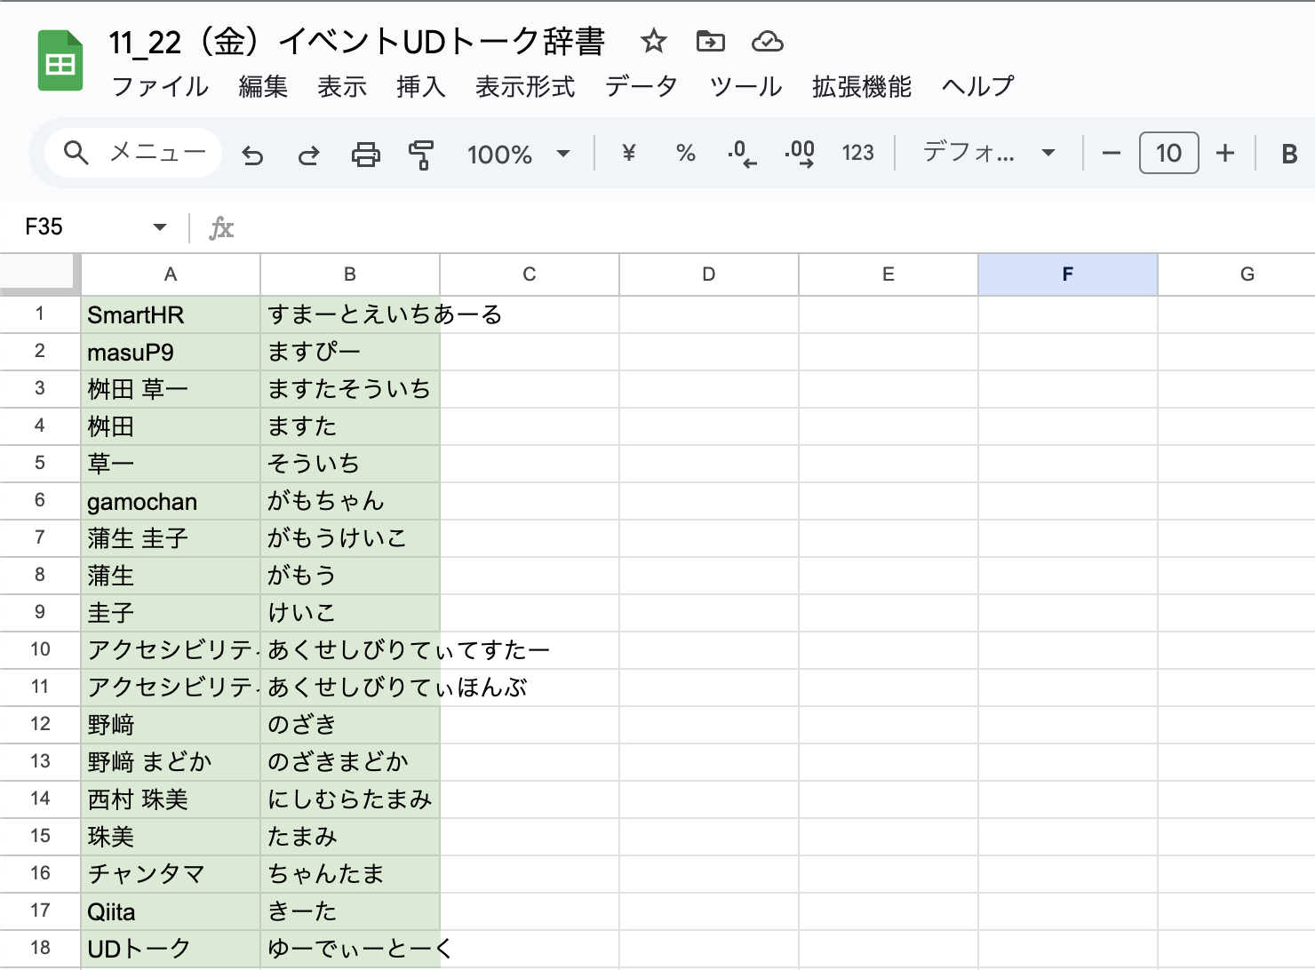
Task: Toggle bold formatting
Action: tap(1288, 154)
